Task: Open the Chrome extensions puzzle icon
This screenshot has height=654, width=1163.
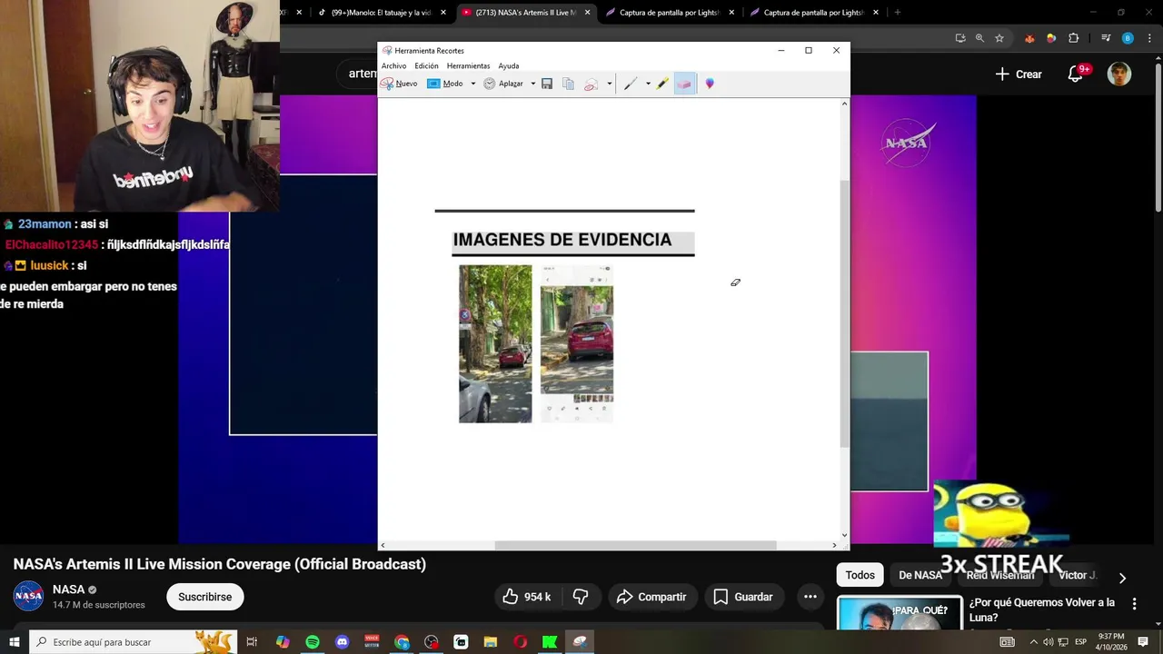Action: 1073,38
